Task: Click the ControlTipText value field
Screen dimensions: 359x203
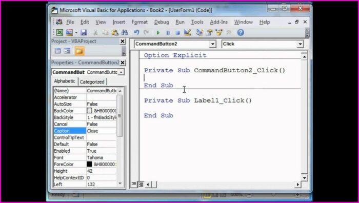Action: 102,137
